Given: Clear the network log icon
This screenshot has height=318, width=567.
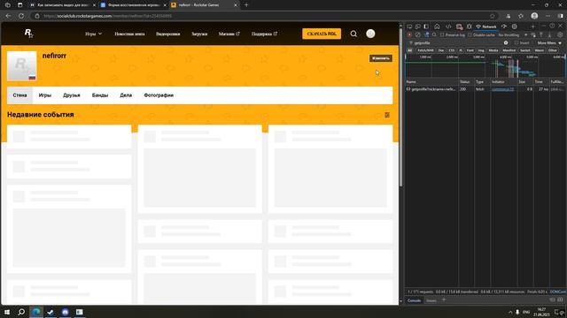Looking at the screenshot, I should coord(417,35).
